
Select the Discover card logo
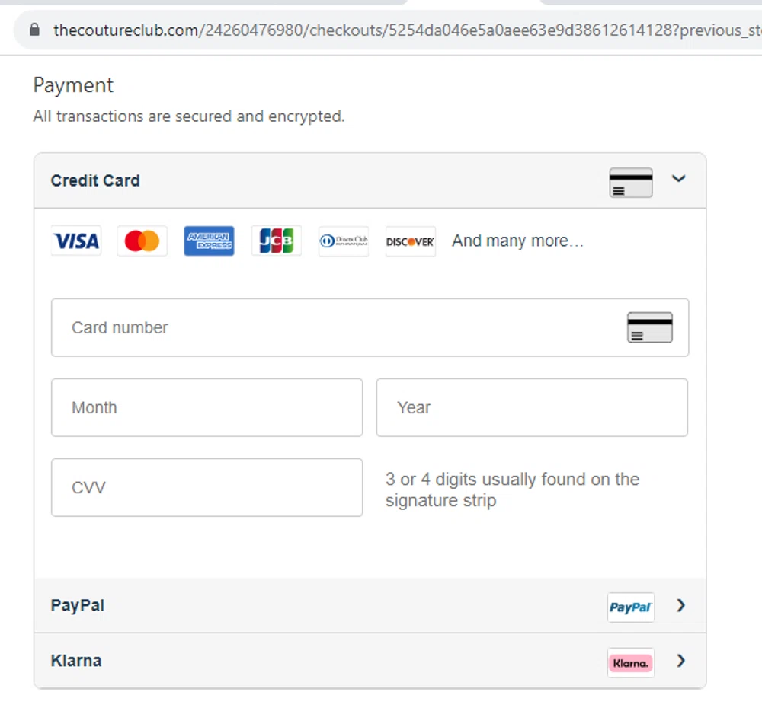pos(410,241)
